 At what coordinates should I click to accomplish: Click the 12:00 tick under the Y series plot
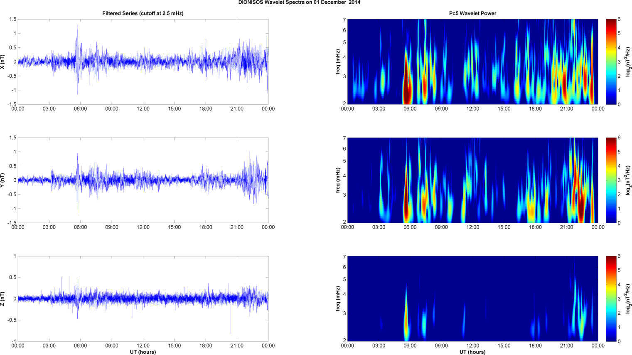coord(143,227)
